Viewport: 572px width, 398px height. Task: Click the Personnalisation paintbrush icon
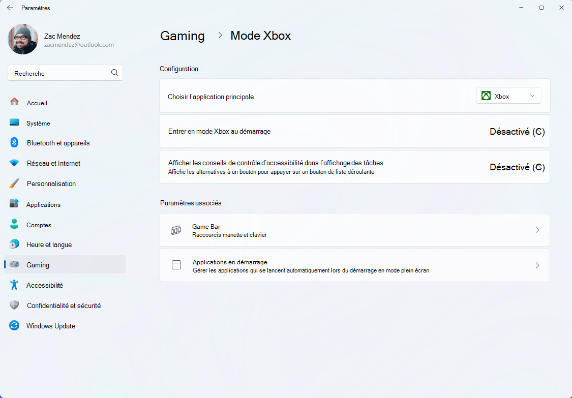coord(14,183)
